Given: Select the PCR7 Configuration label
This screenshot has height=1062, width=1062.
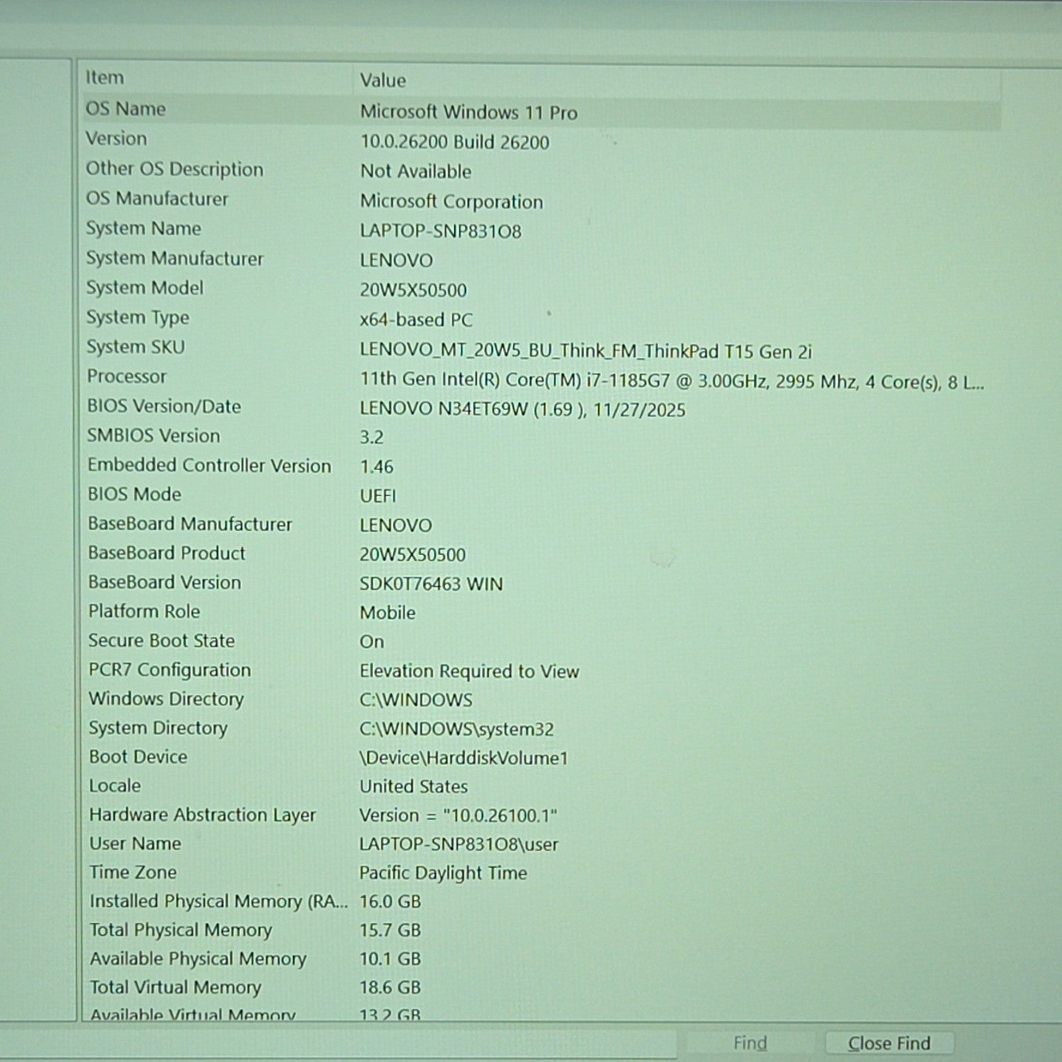Looking at the screenshot, I should pyautogui.click(x=170, y=670).
